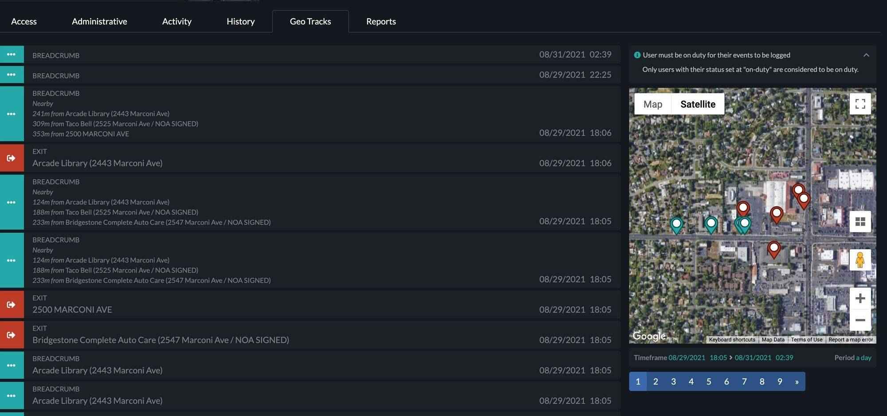This screenshot has width=887, height=416.
Task: Activate Street View with the Pegman icon
Action: point(860,262)
